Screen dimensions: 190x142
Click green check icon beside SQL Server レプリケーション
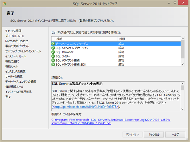coord(53,48)
